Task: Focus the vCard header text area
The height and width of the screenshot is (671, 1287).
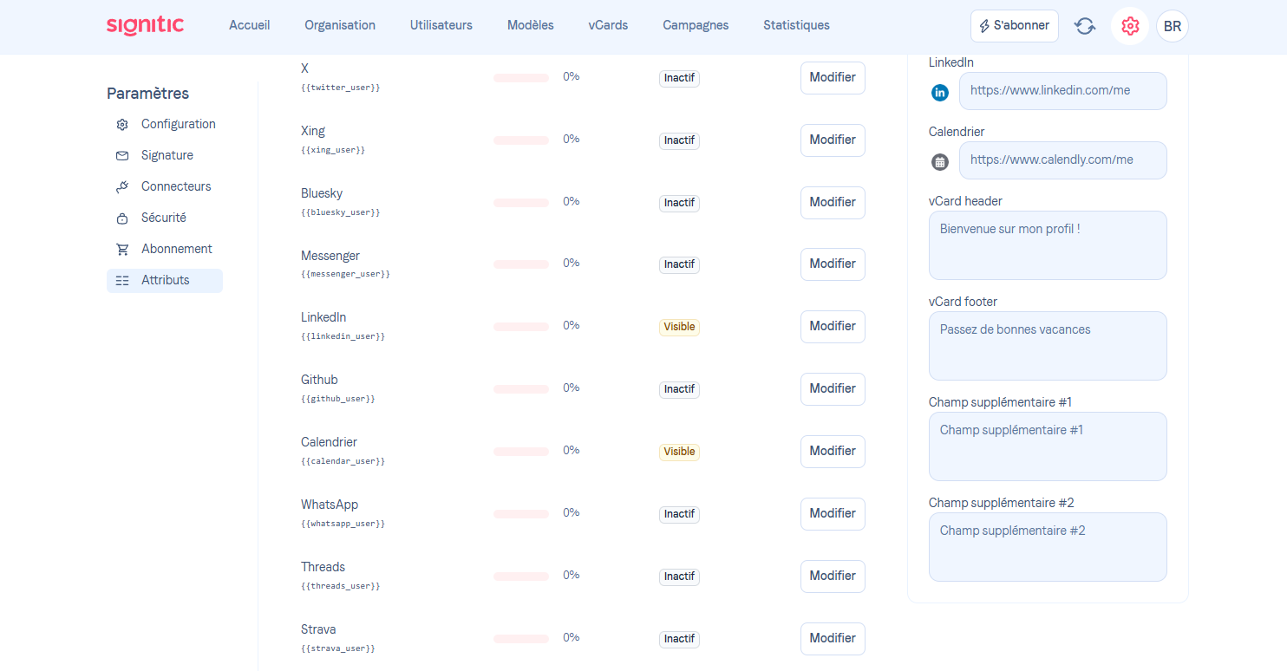Action: tap(1048, 245)
